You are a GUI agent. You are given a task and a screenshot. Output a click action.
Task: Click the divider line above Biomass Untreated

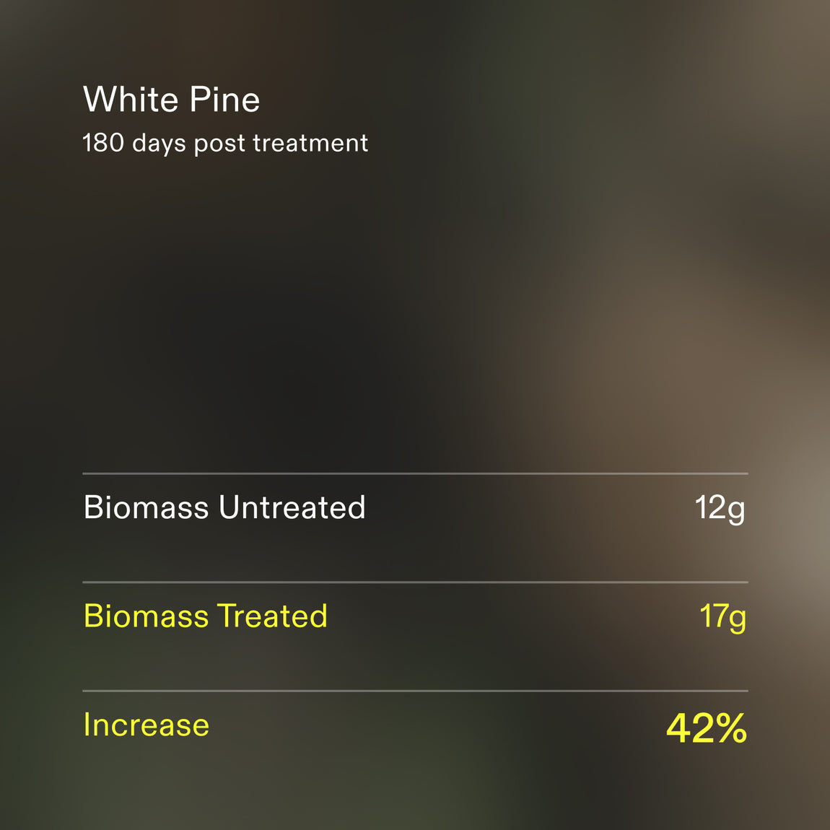(x=416, y=473)
